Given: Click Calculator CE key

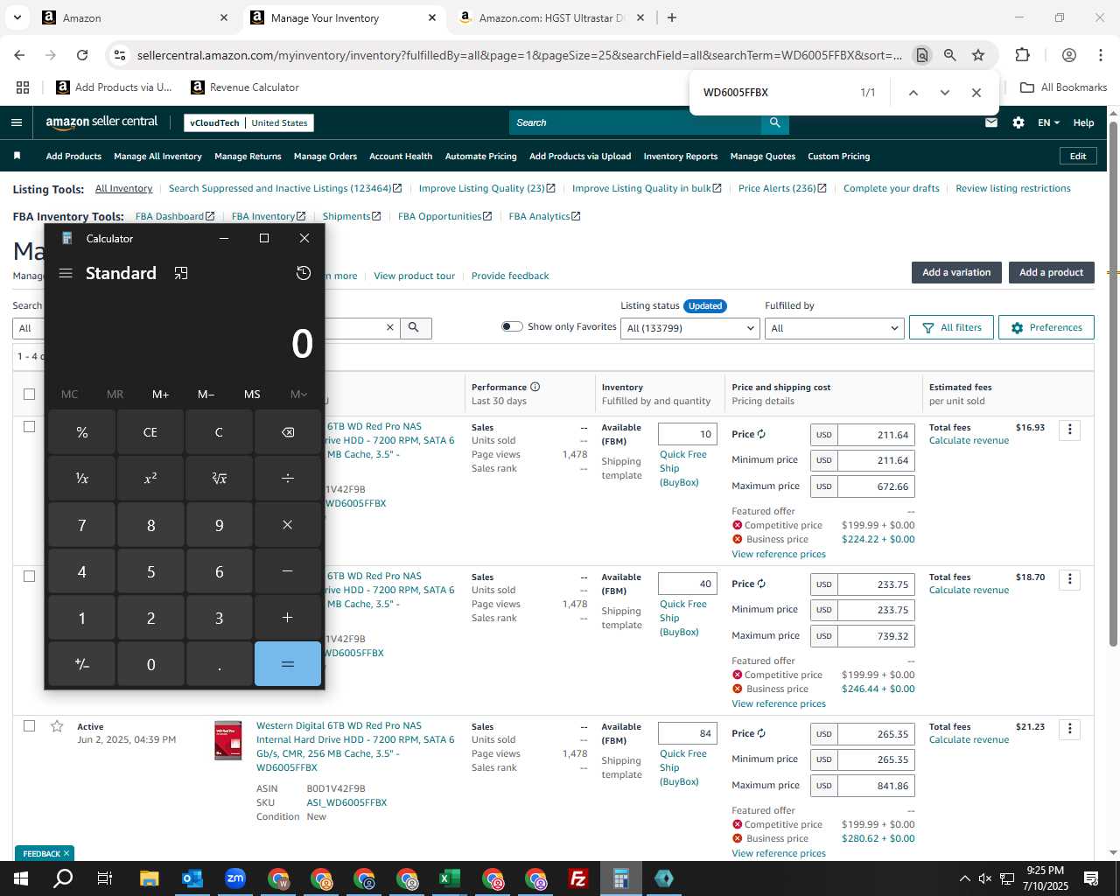Looking at the screenshot, I should click(x=150, y=432).
